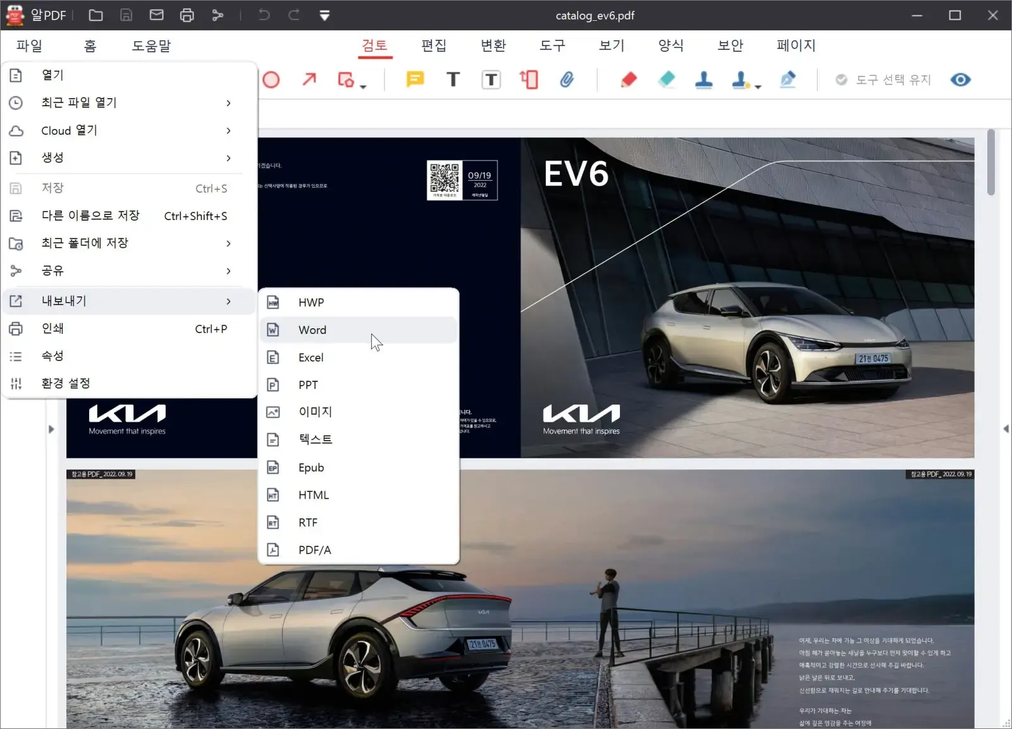Export to Excel format

359,357
